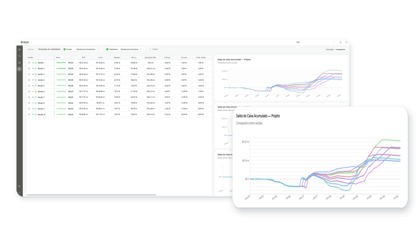
Task: Sort by the Δ Vel. Venda column header
Action: (201, 57)
